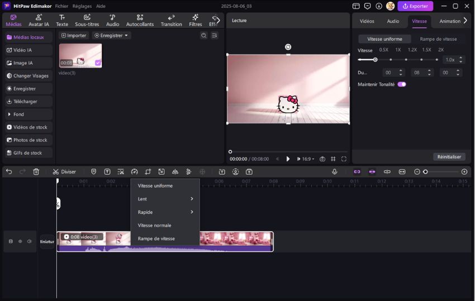This screenshot has width=475, height=301.
Task: Click the media sort list icon
Action: pos(214,35)
